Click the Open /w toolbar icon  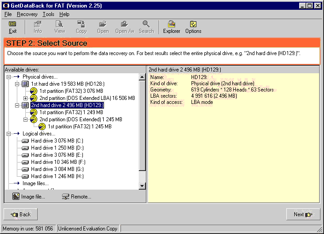click(125, 27)
